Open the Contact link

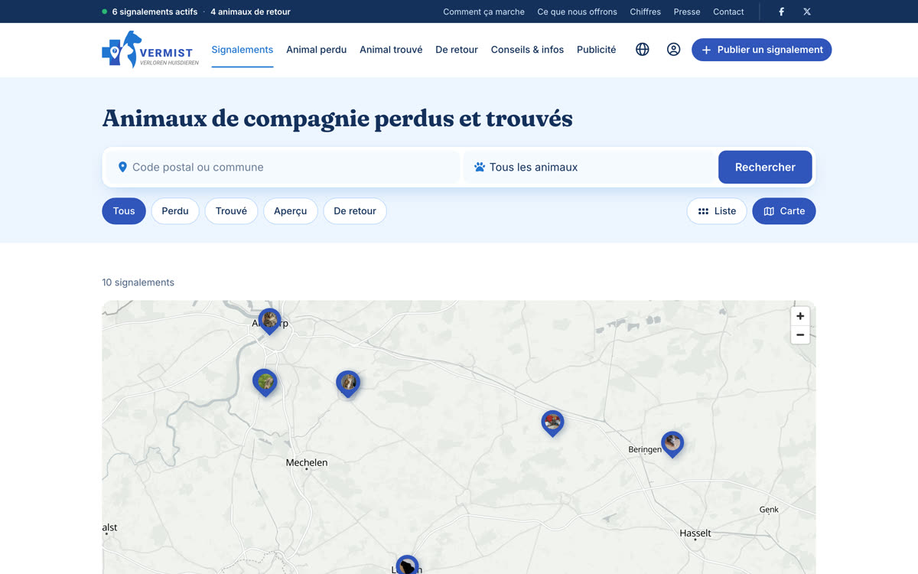728,11
